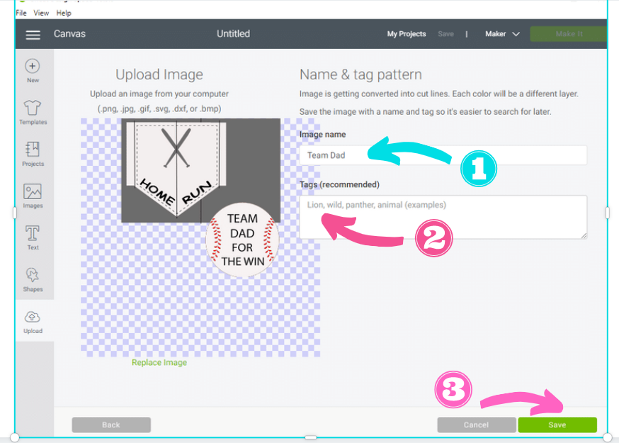
Task: Click the Cancel button
Action: pyautogui.click(x=476, y=425)
